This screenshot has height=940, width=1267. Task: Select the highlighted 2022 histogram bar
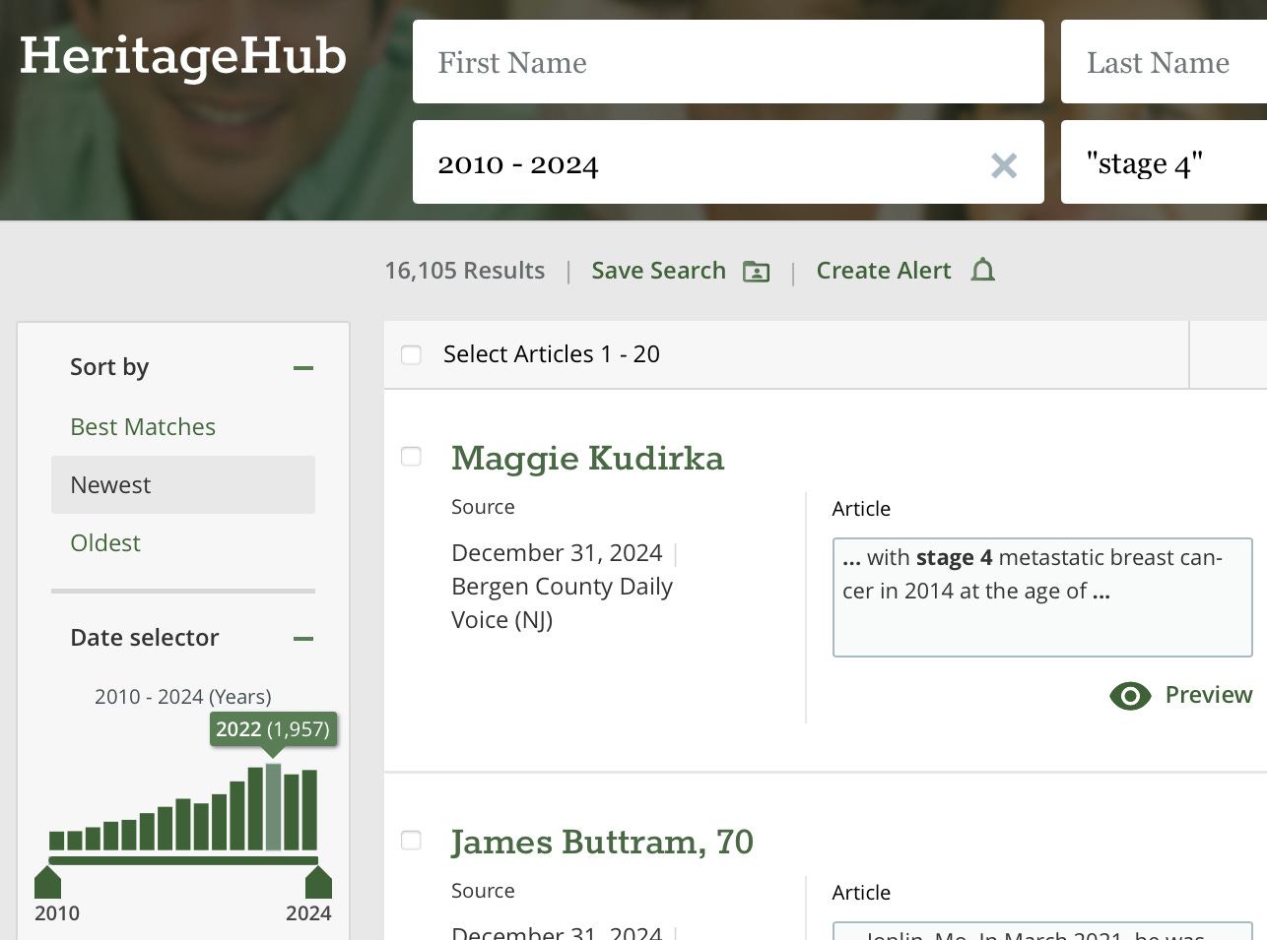pos(273,807)
